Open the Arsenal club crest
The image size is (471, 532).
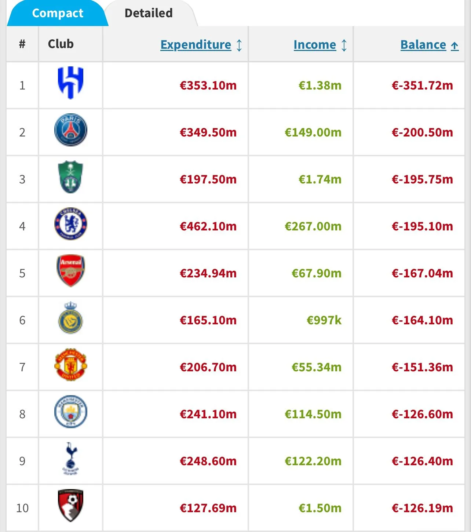tap(70, 271)
